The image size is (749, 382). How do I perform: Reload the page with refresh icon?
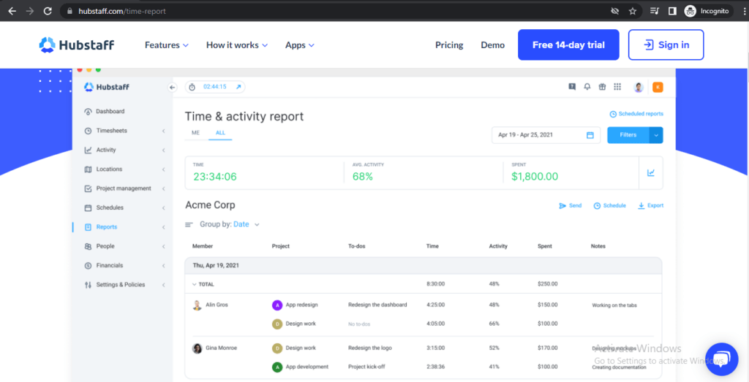[48, 11]
